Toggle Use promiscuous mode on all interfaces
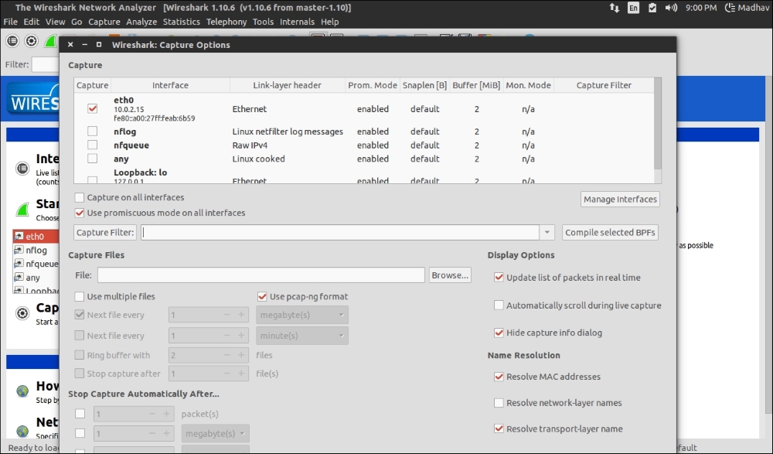Image resolution: width=773 pixels, height=454 pixels. point(80,213)
